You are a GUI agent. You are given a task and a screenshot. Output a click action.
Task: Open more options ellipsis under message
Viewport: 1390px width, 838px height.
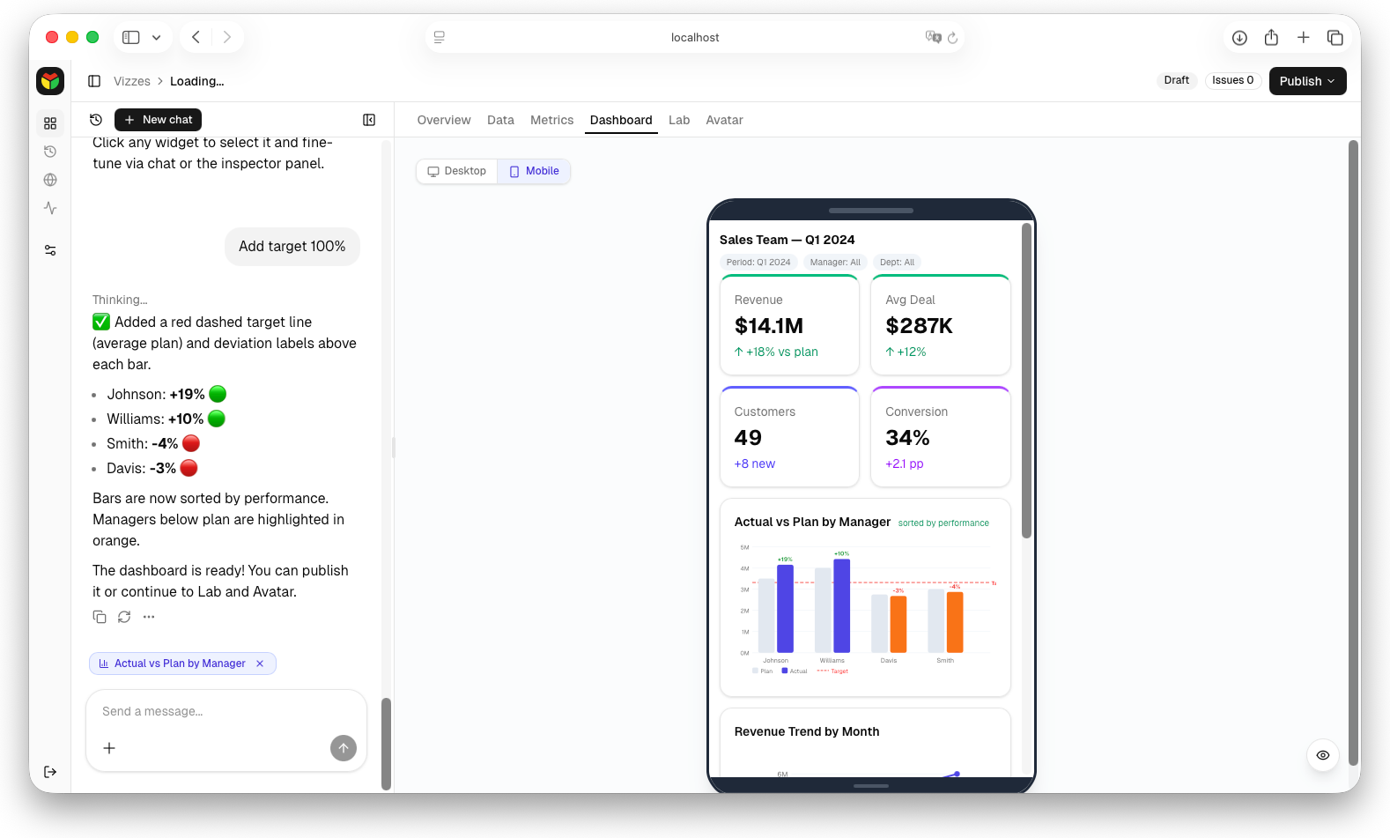(x=149, y=617)
